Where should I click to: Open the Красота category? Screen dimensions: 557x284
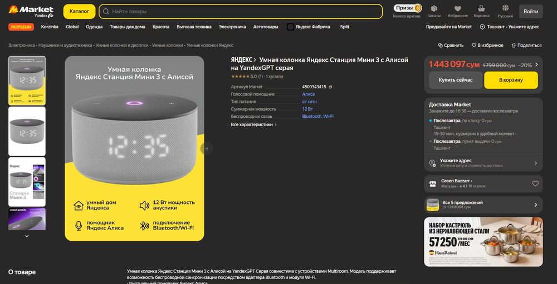click(161, 27)
